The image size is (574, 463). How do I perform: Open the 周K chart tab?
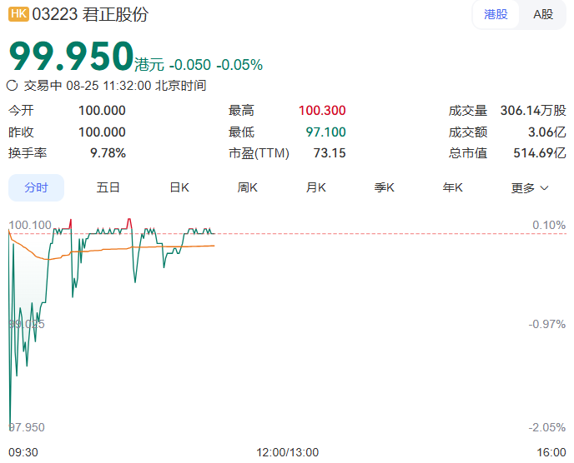248,187
